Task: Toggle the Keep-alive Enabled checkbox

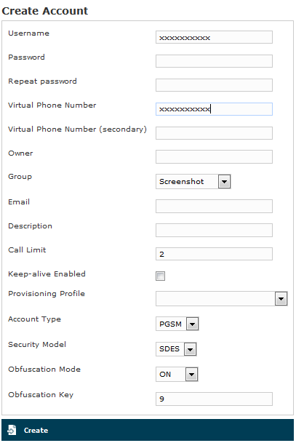Action: point(160,276)
